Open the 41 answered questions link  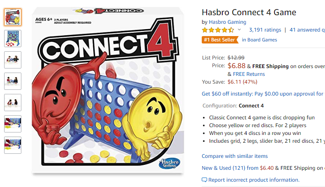[x=307, y=30]
